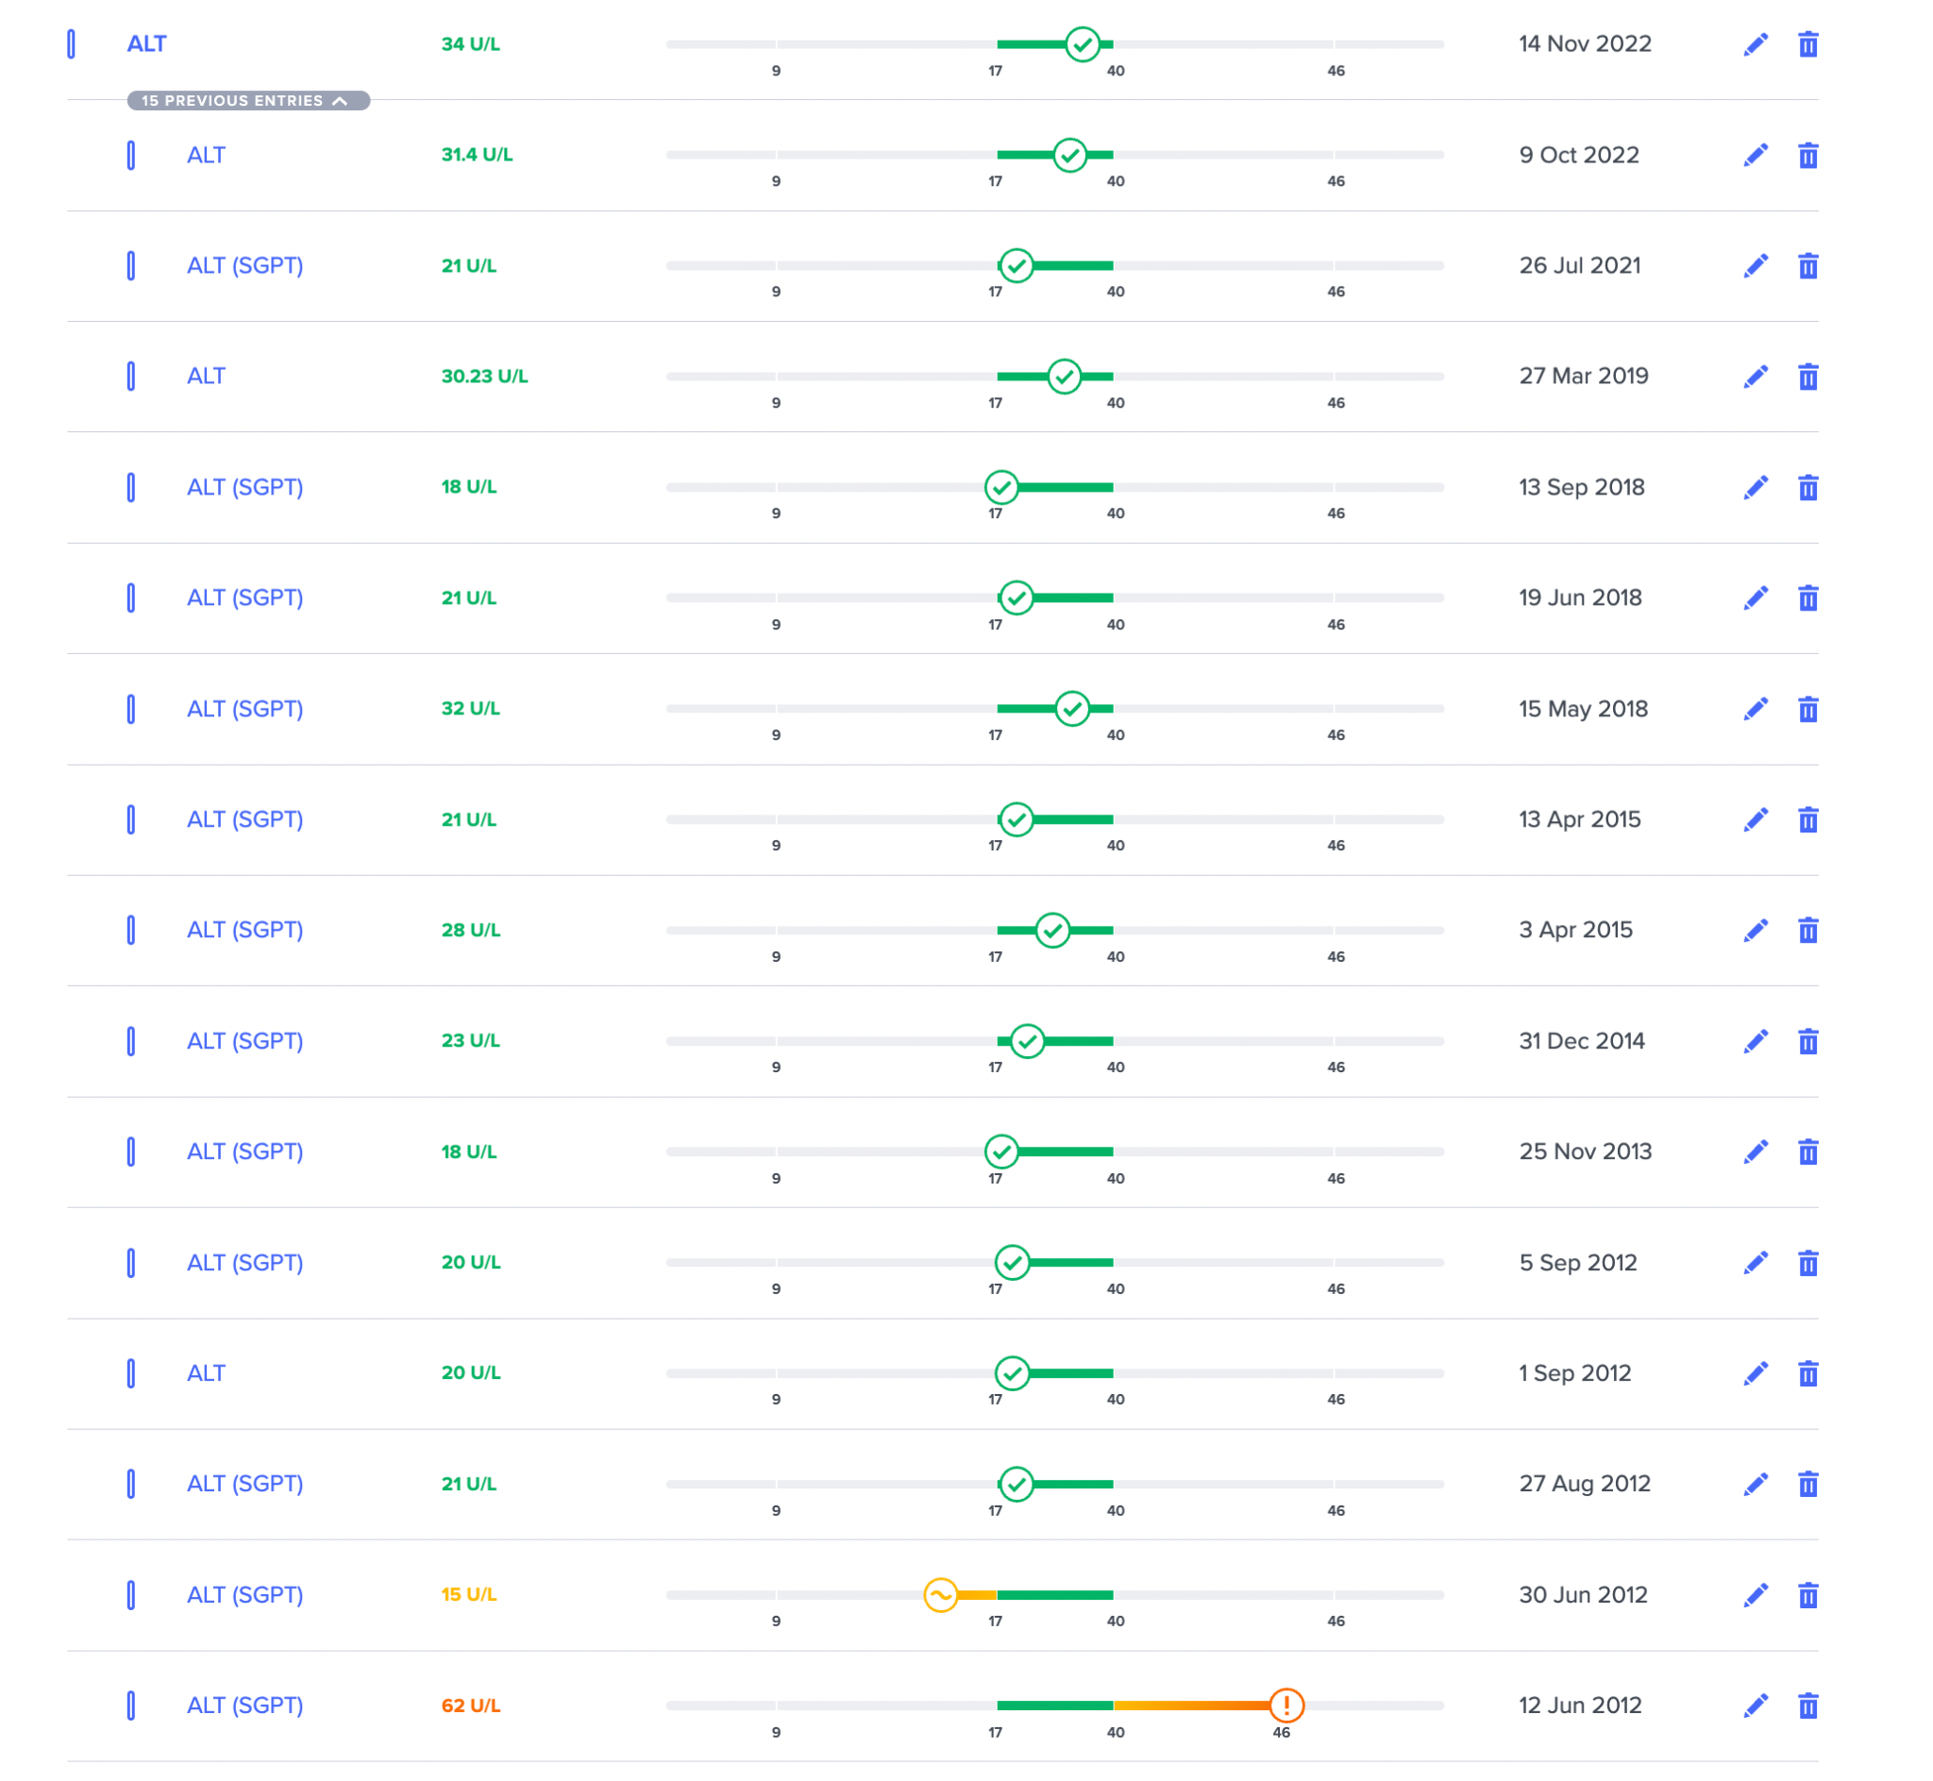Image resolution: width=1933 pixels, height=1781 pixels.
Task: Edit the 13 Apr 2015 entry
Action: click(1756, 820)
